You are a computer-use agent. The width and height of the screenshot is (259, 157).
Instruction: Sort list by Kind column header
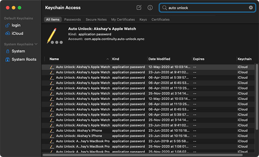pos(116,59)
